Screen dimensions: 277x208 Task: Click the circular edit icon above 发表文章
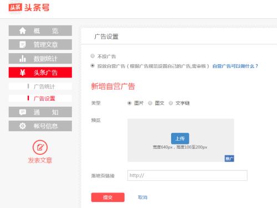pos(40,147)
